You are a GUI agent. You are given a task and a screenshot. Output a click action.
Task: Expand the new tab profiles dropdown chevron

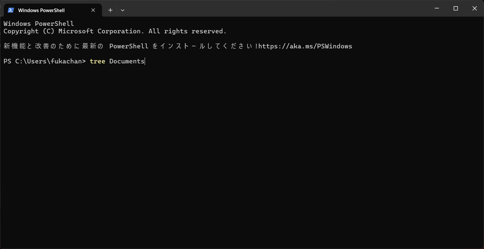(122, 10)
